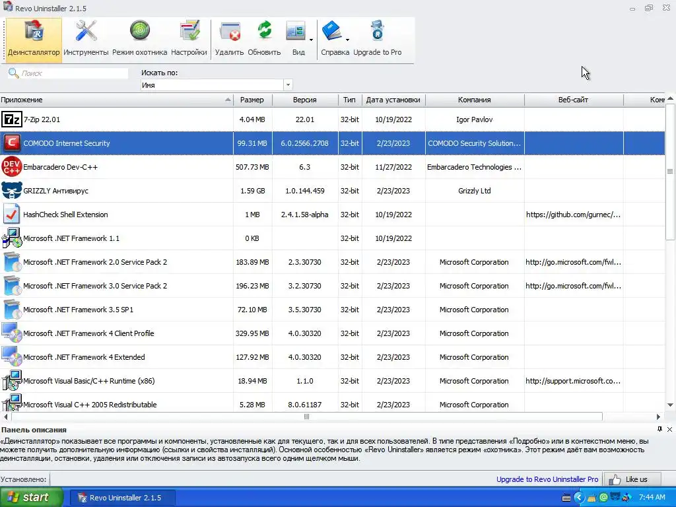Sort by the Размер column header
This screenshot has height=507, width=676.
coord(253,100)
